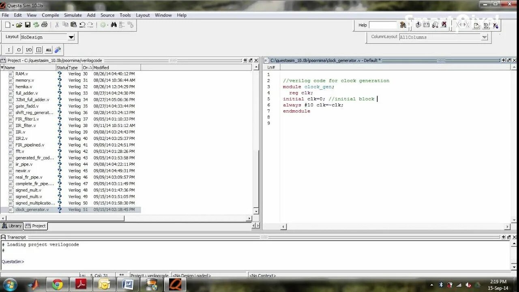The width and height of the screenshot is (519, 292).
Task: Click the Copy toolbar icon
Action: pos(65,25)
